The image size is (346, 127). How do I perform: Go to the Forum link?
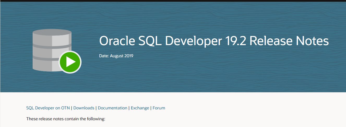point(159,108)
